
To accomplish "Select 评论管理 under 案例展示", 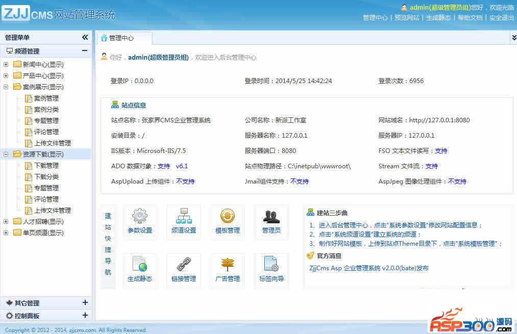I will (46, 132).
